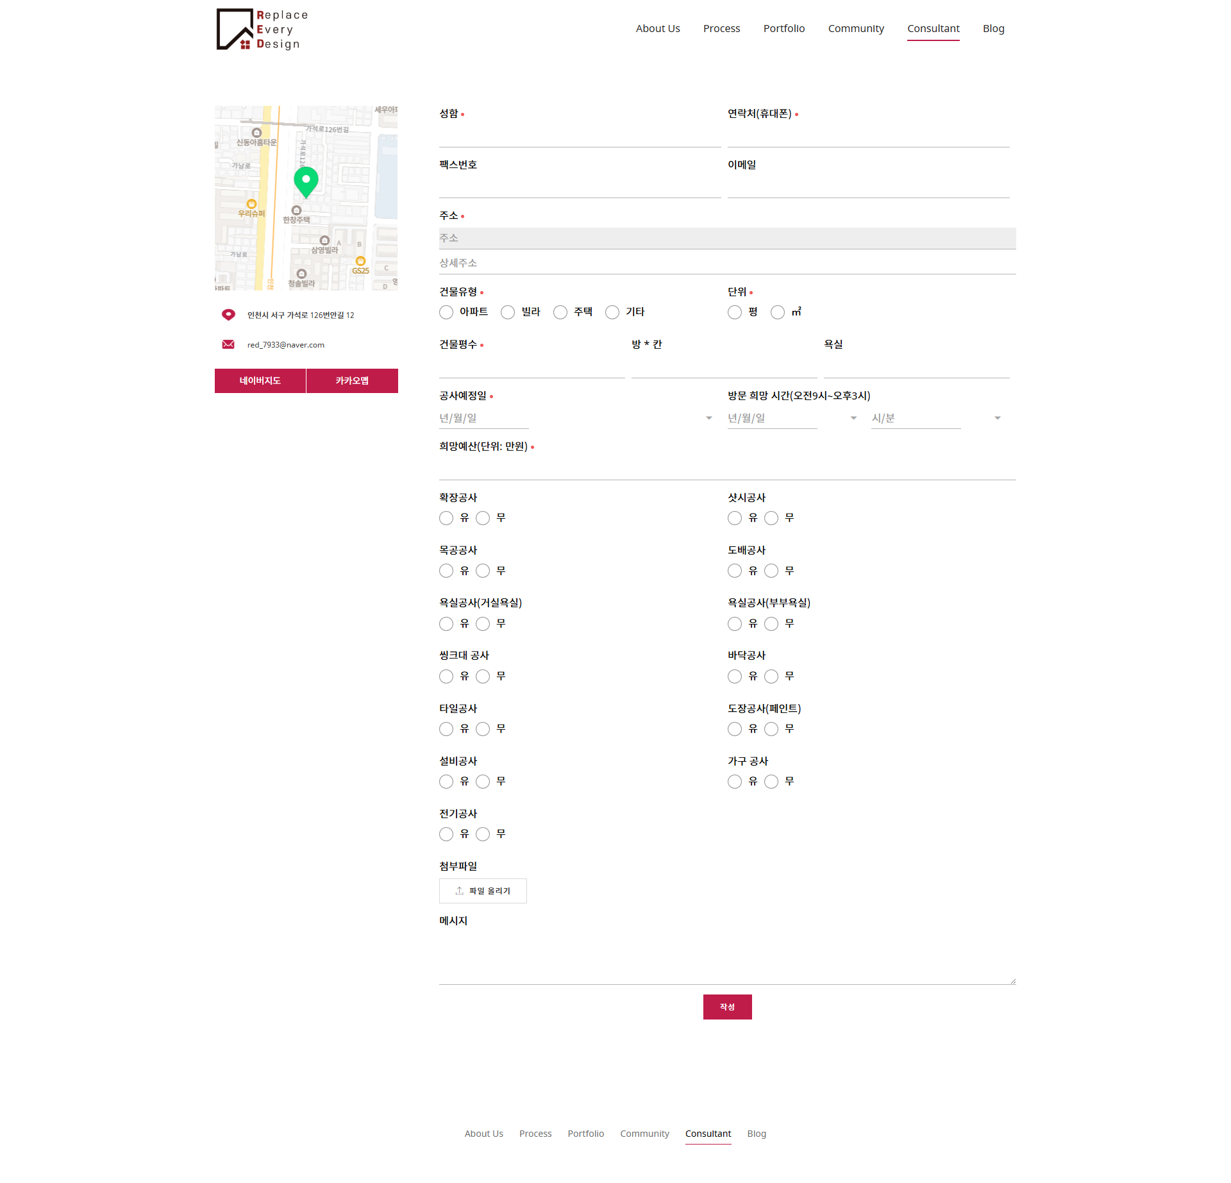1231x1183 pixels.
Task: Click the 팩스번호 input field
Action: pos(580,187)
